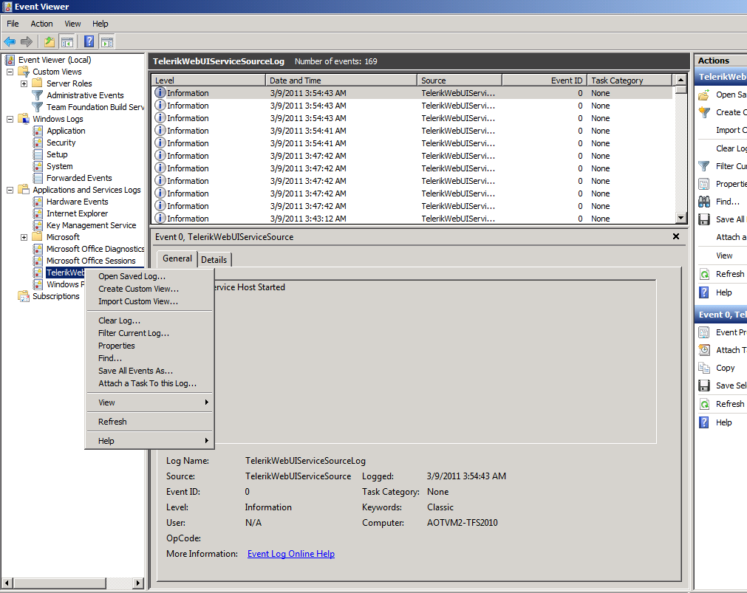This screenshot has height=593, width=747.
Task: Click the Copy icon in Actions pane
Action: click(x=704, y=368)
